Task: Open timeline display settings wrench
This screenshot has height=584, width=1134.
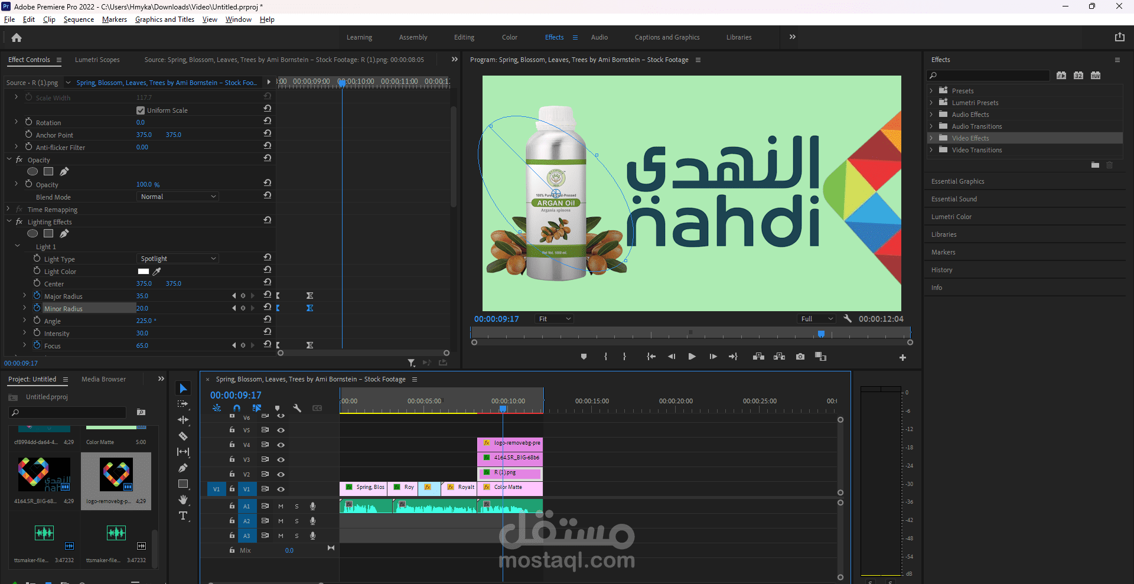Action: pos(297,408)
